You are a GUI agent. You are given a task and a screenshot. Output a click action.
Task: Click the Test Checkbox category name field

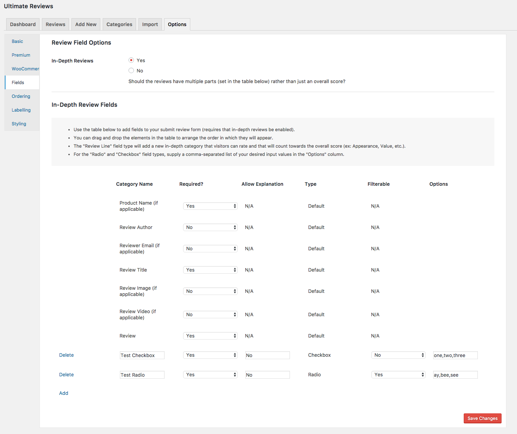[142, 355]
